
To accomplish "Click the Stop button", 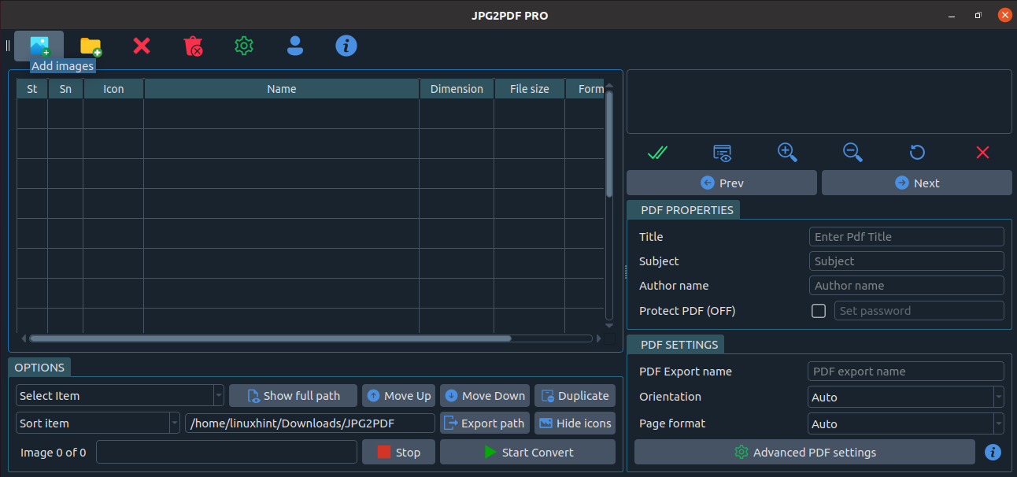I will click(x=398, y=452).
